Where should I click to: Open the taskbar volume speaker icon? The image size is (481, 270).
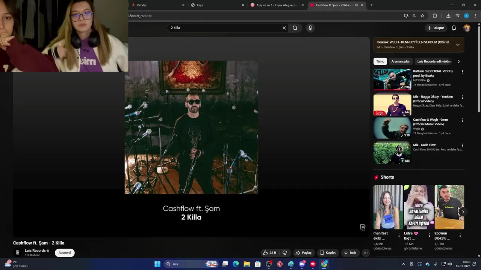450,264
